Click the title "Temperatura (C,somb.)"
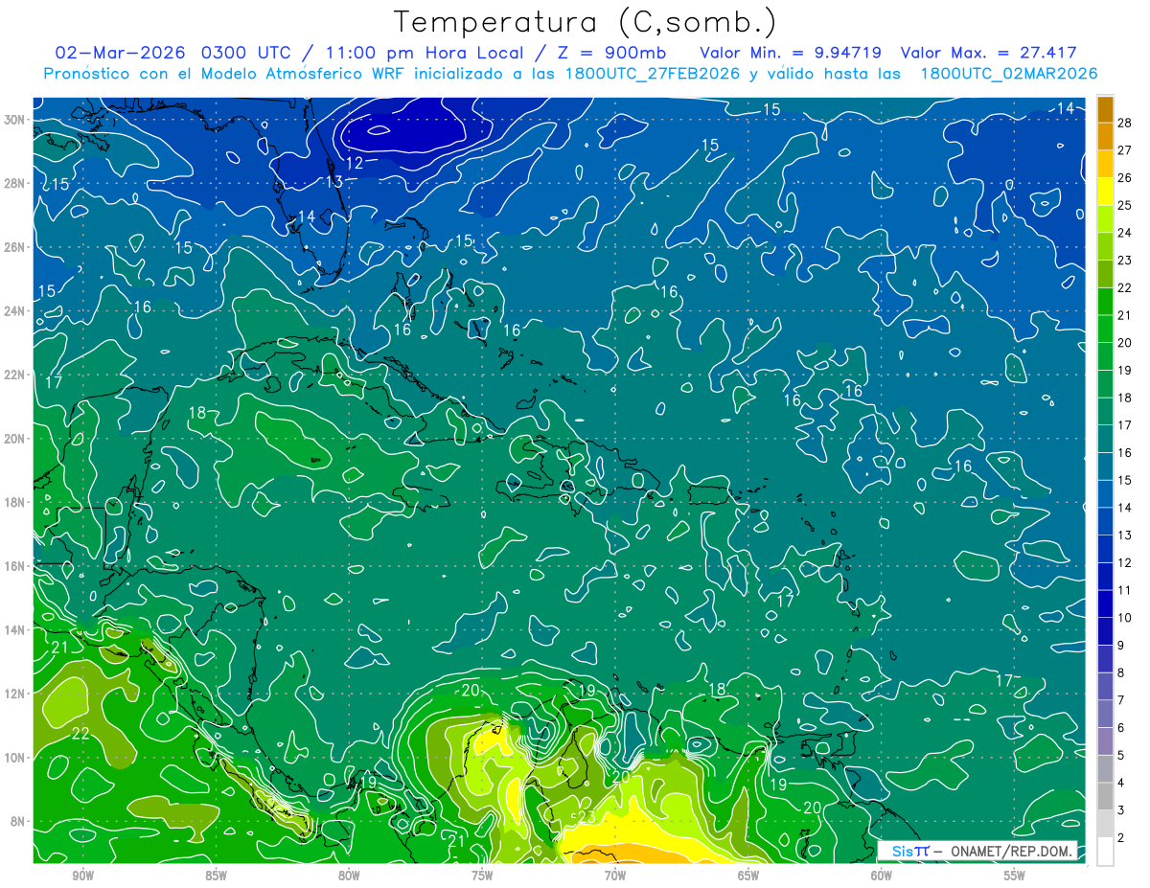 [586, 22]
